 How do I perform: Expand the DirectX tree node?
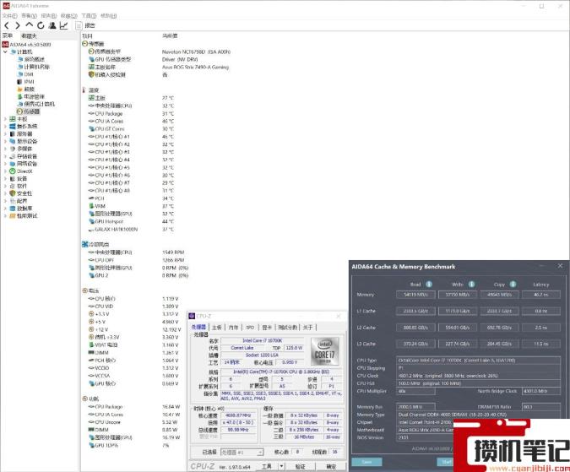[5, 171]
